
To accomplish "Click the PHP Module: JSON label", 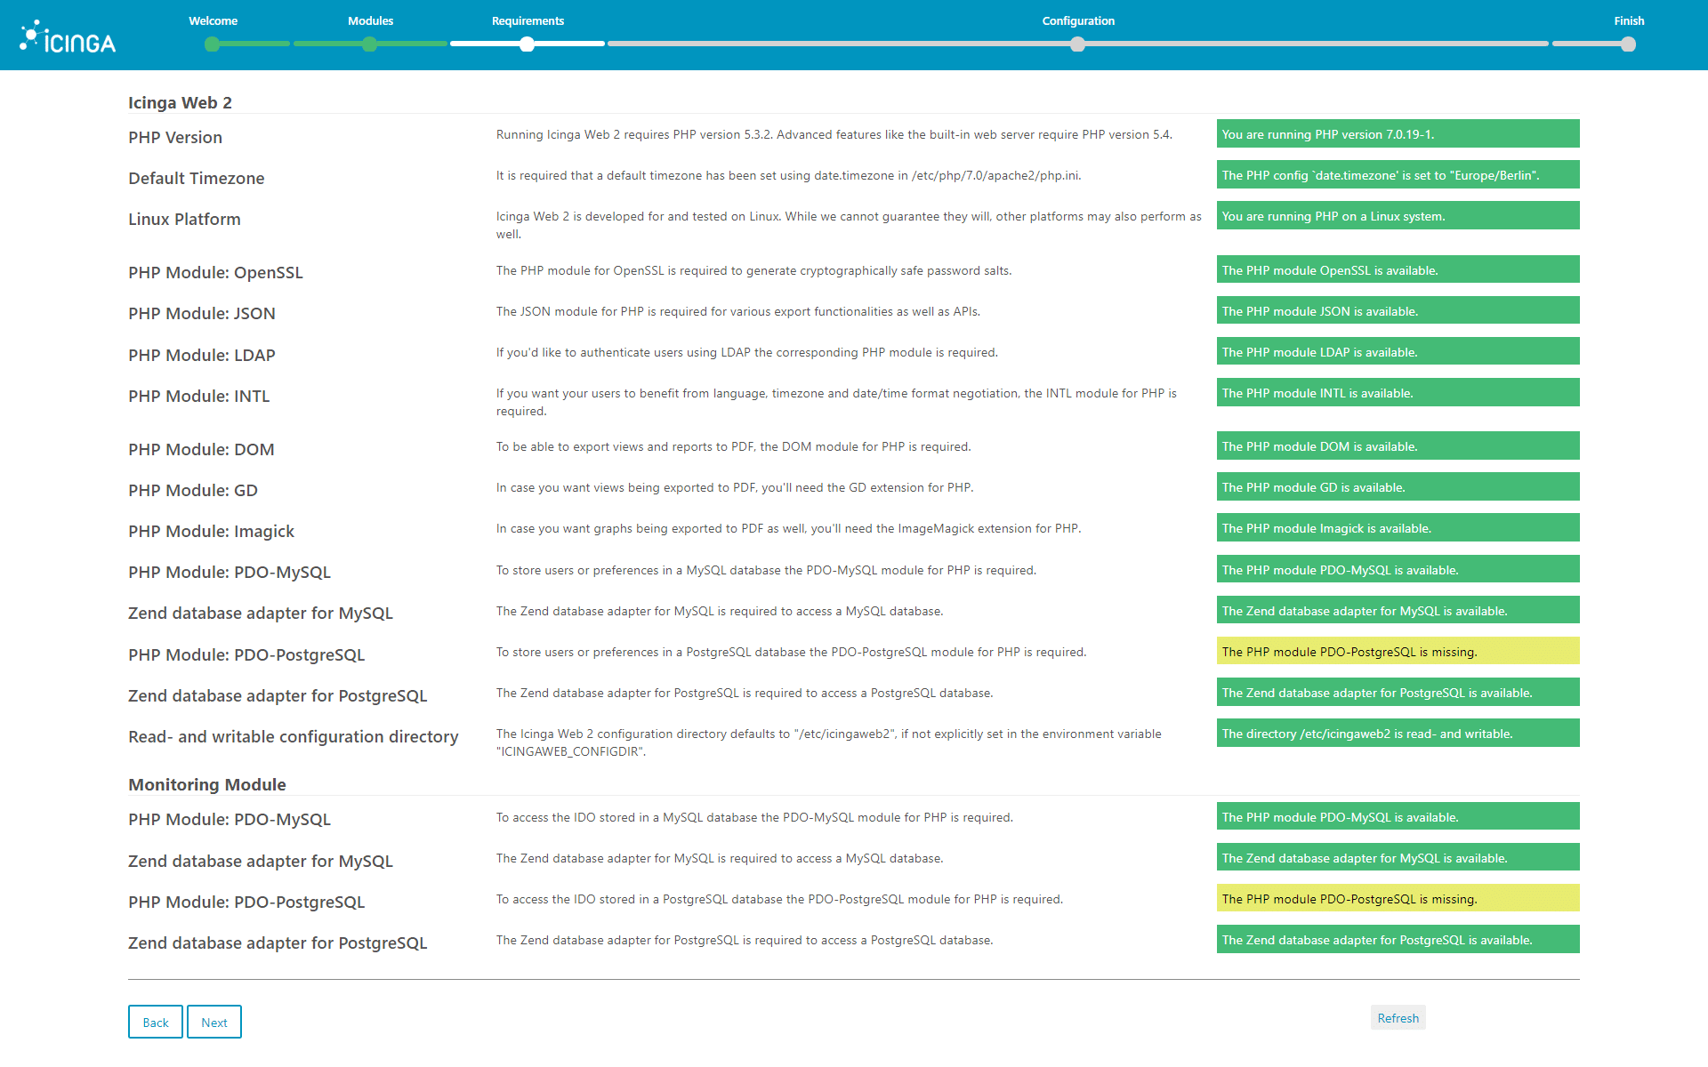I will 202,313.
